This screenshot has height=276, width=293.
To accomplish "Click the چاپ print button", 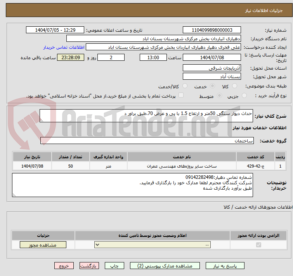I will (x=114, y=266).
